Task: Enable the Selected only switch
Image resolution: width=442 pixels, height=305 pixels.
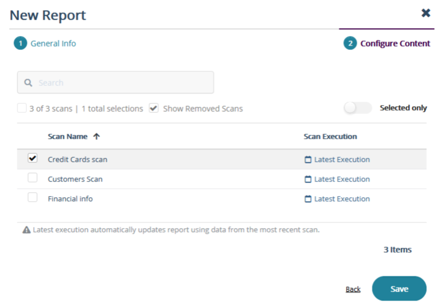Action: tap(358, 108)
